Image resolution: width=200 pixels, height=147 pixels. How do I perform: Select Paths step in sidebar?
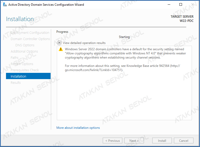coord(15,58)
